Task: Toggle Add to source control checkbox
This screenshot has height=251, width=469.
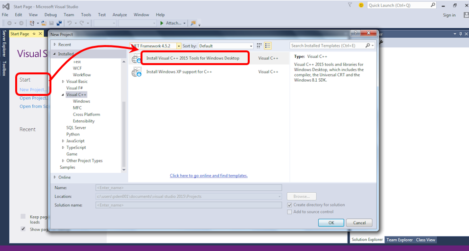Action: [289, 212]
